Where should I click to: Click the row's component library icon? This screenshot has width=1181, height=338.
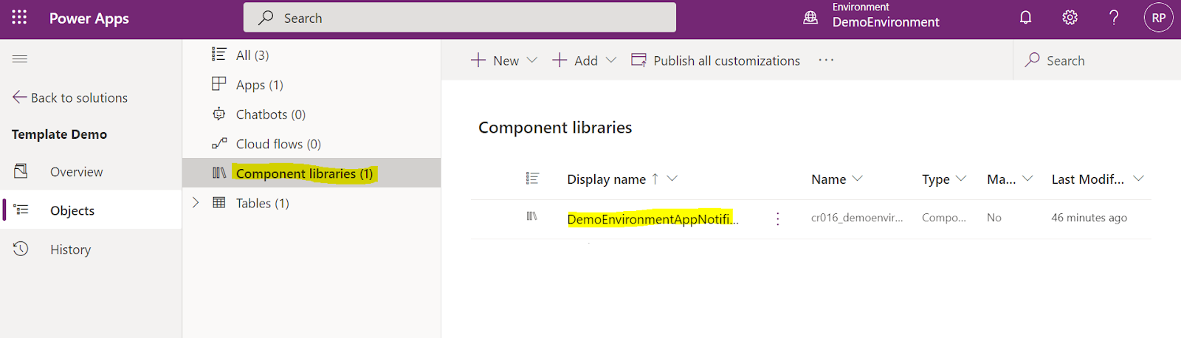tap(531, 216)
